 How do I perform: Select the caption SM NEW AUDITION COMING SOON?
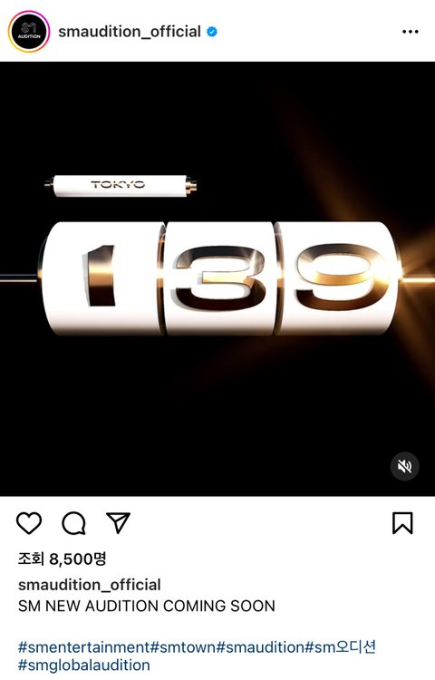click(x=147, y=606)
